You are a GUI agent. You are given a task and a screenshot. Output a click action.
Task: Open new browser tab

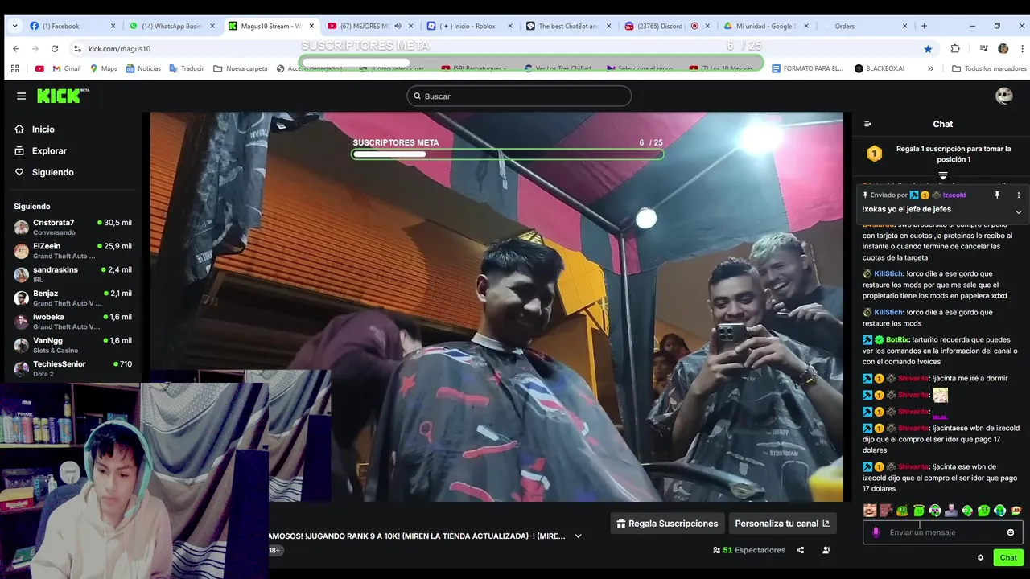point(924,26)
